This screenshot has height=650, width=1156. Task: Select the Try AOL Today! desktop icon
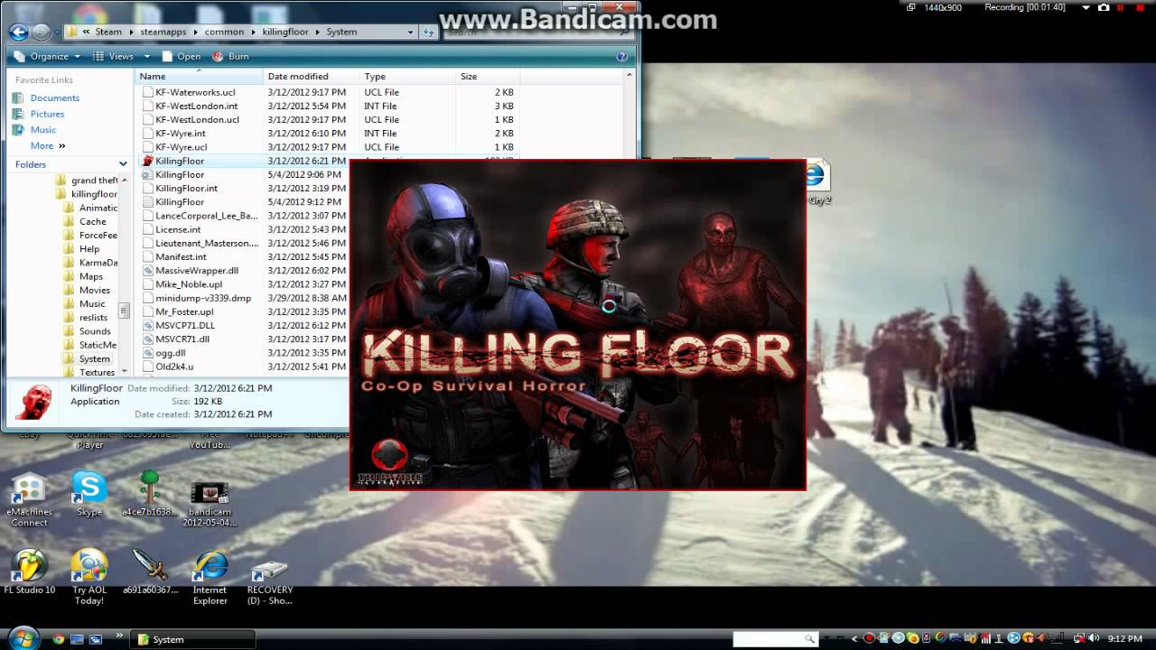tap(89, 578)
